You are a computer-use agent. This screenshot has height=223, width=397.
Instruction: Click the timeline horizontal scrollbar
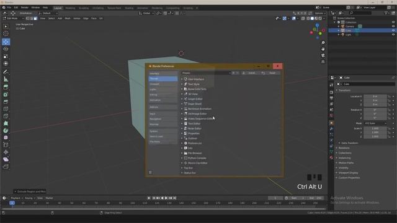163,209
